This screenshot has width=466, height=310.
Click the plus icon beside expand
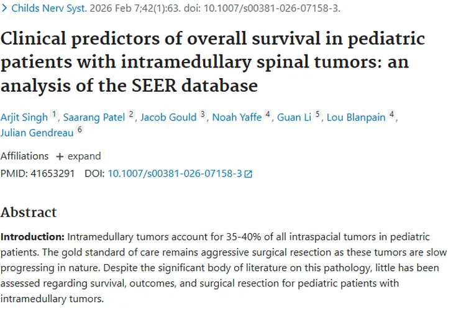tap(60, 156)
